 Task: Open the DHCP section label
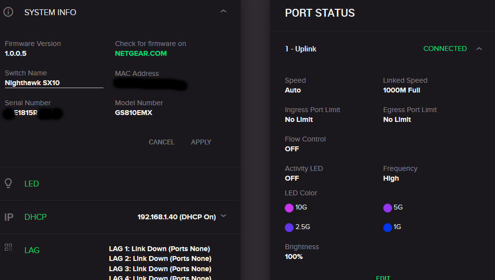pyautogui.click(x=35, y=217)
